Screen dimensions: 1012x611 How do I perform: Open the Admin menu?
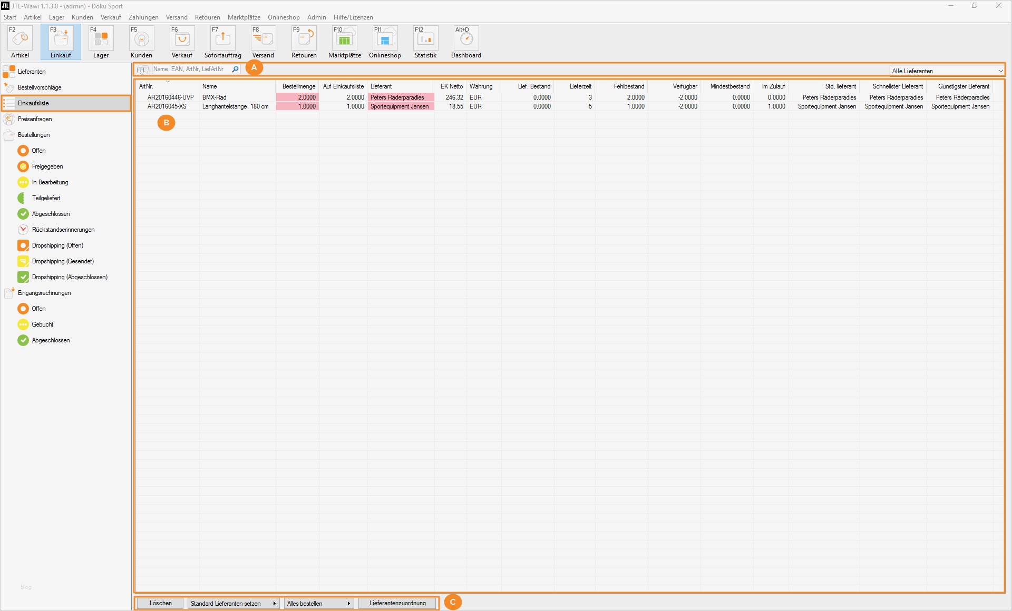click(x=316, y=17)
